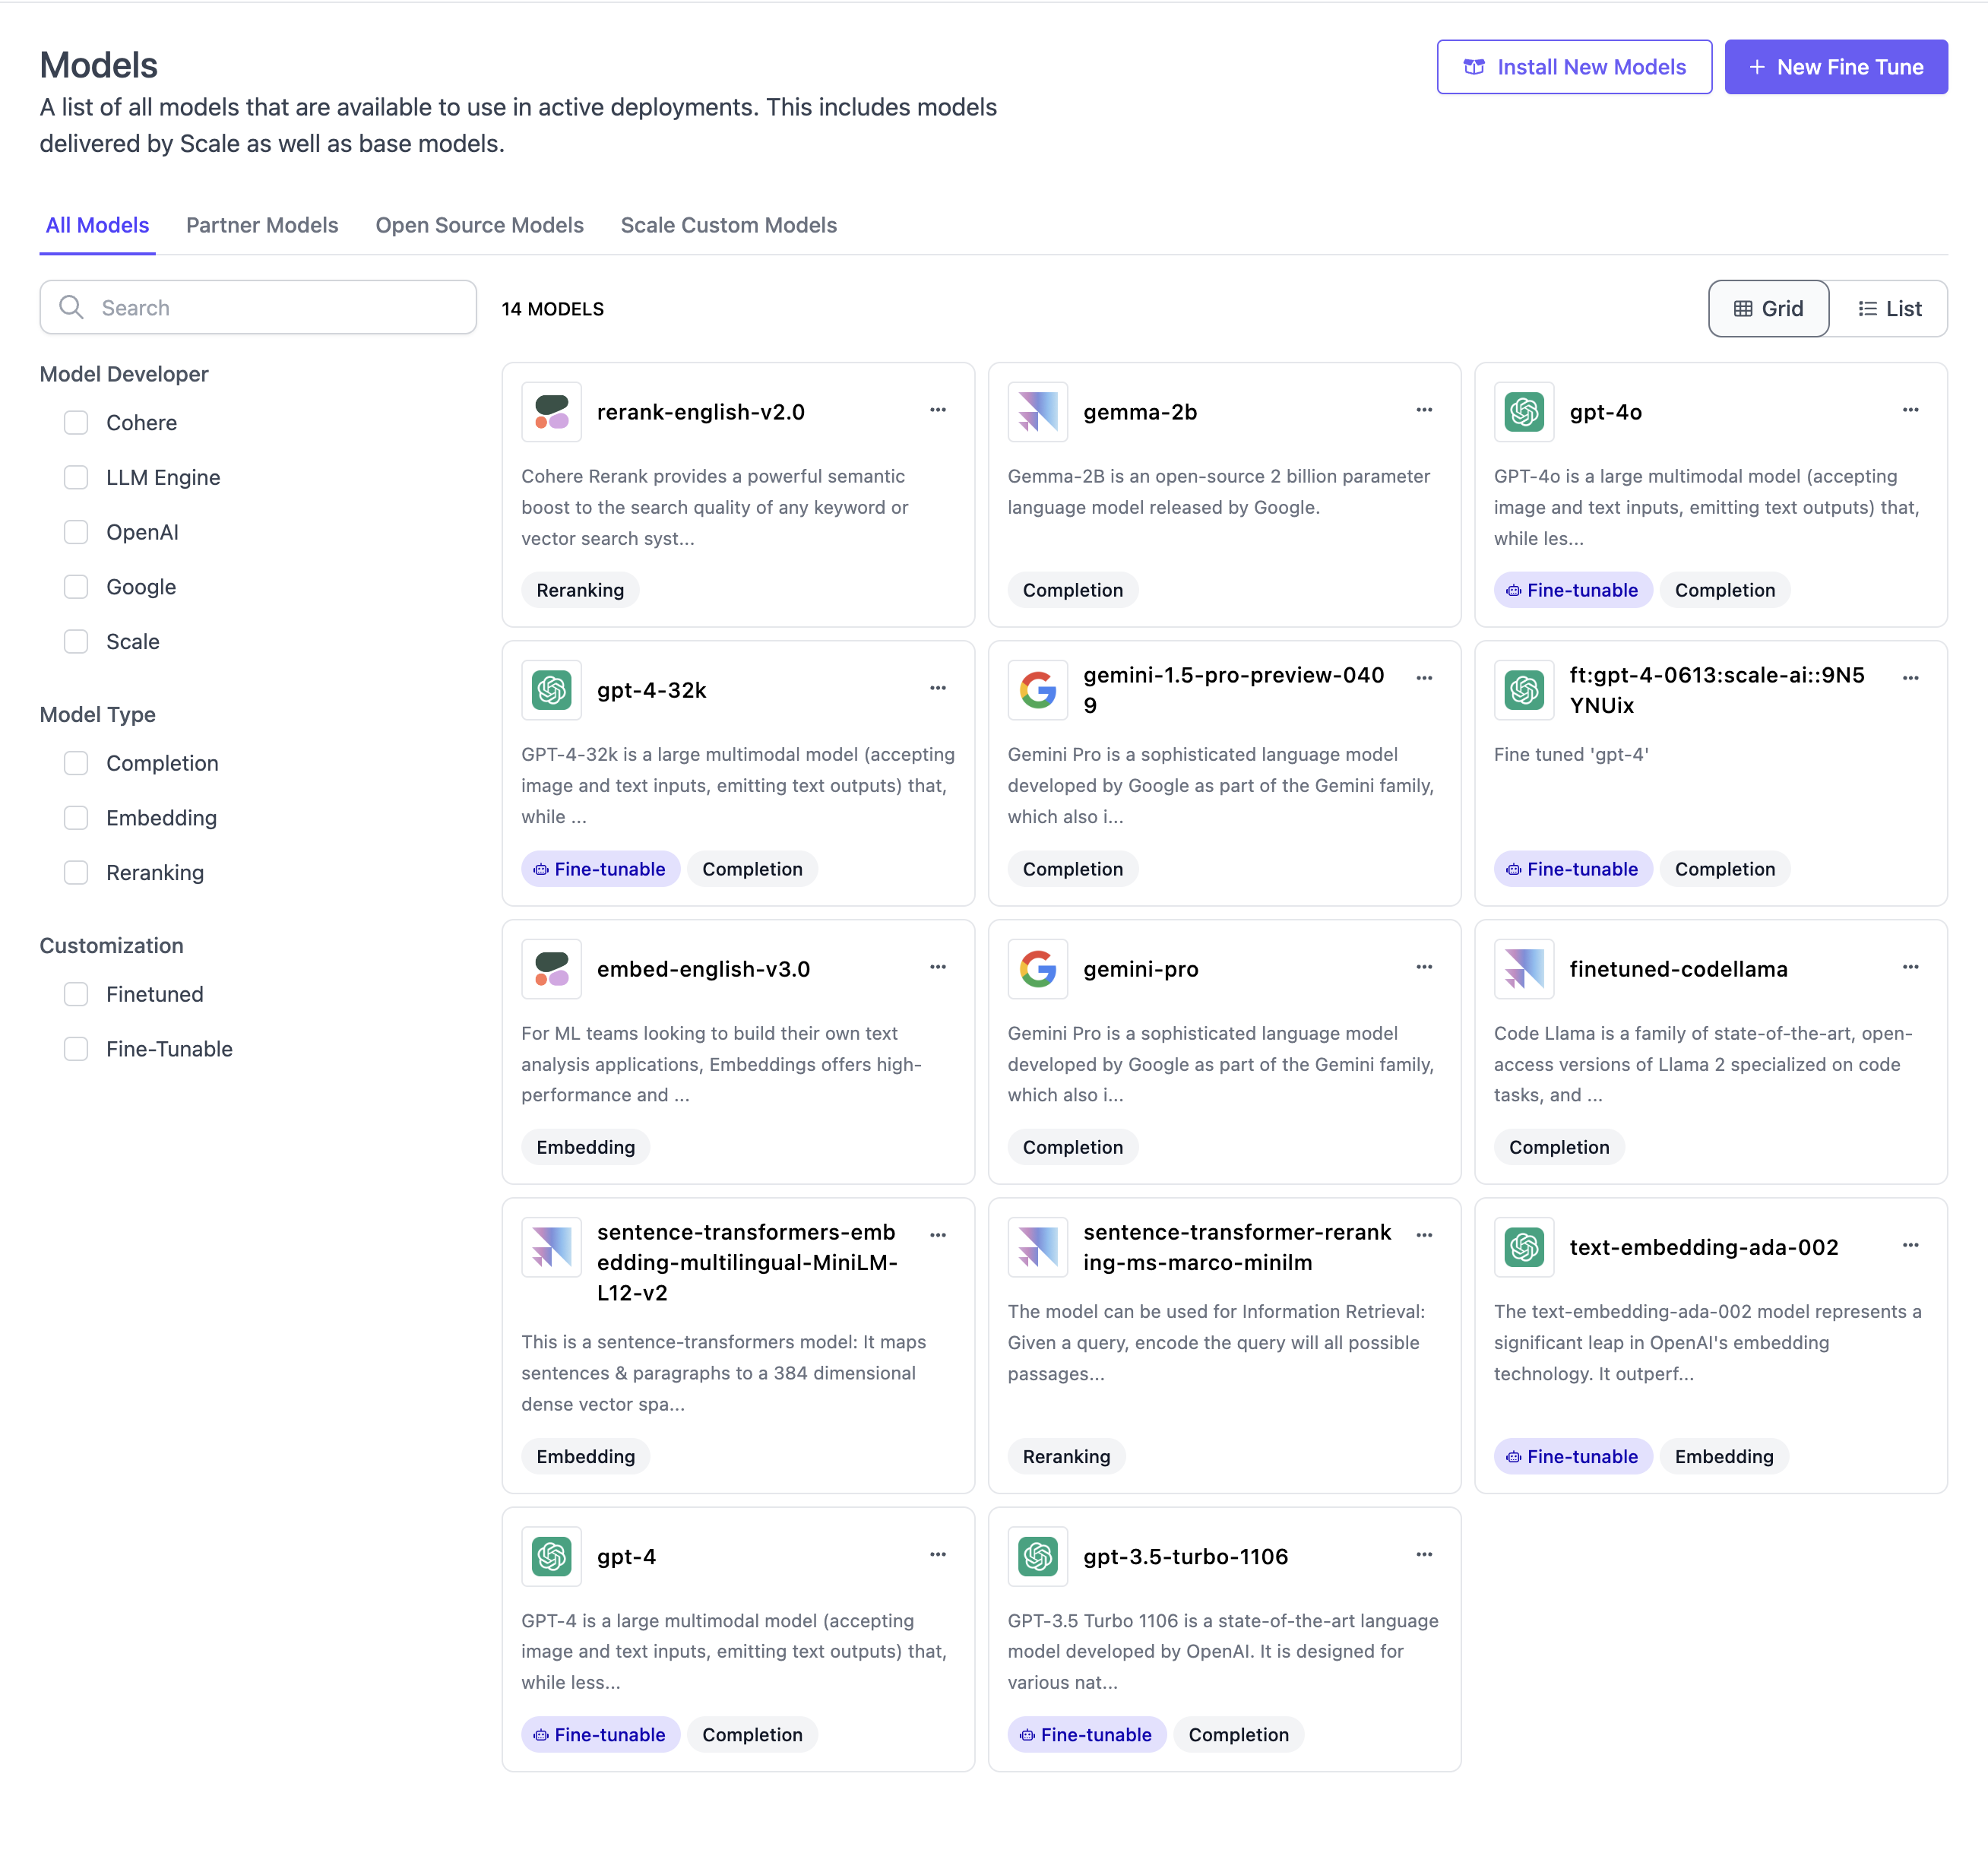The height and width of the screenshot is (1853, 1988).
Task: Click the OpenAI logo on gpt-4-32k card
Action: 551,690
